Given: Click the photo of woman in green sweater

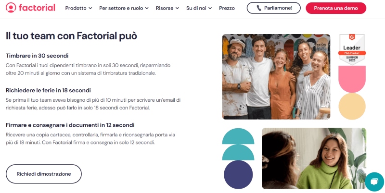Looking at the screenshot, I should [x=314, y=158].
